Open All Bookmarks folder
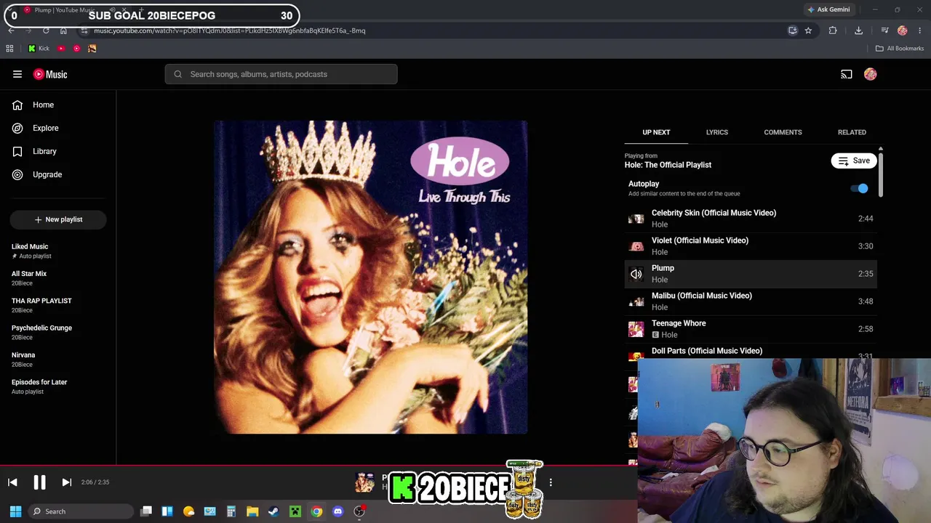Image resolution: width=931 pixels, height=523 pixels. pos(900,49)
